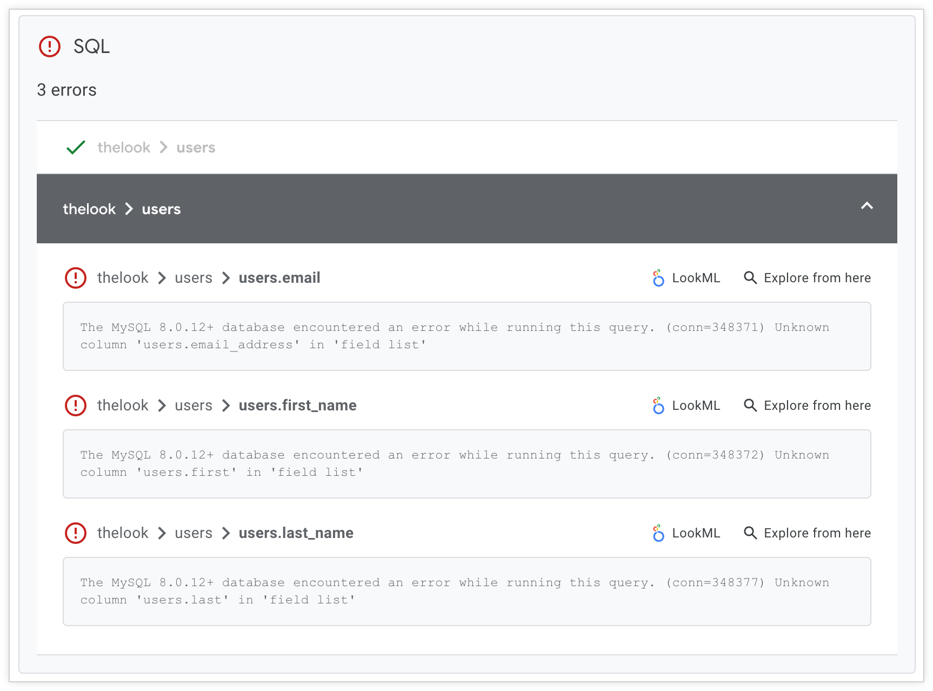The height and width of the screenshot is (691, 933).
Task: Click the red error icon beside users.last_name
Action: click(75, 533)
